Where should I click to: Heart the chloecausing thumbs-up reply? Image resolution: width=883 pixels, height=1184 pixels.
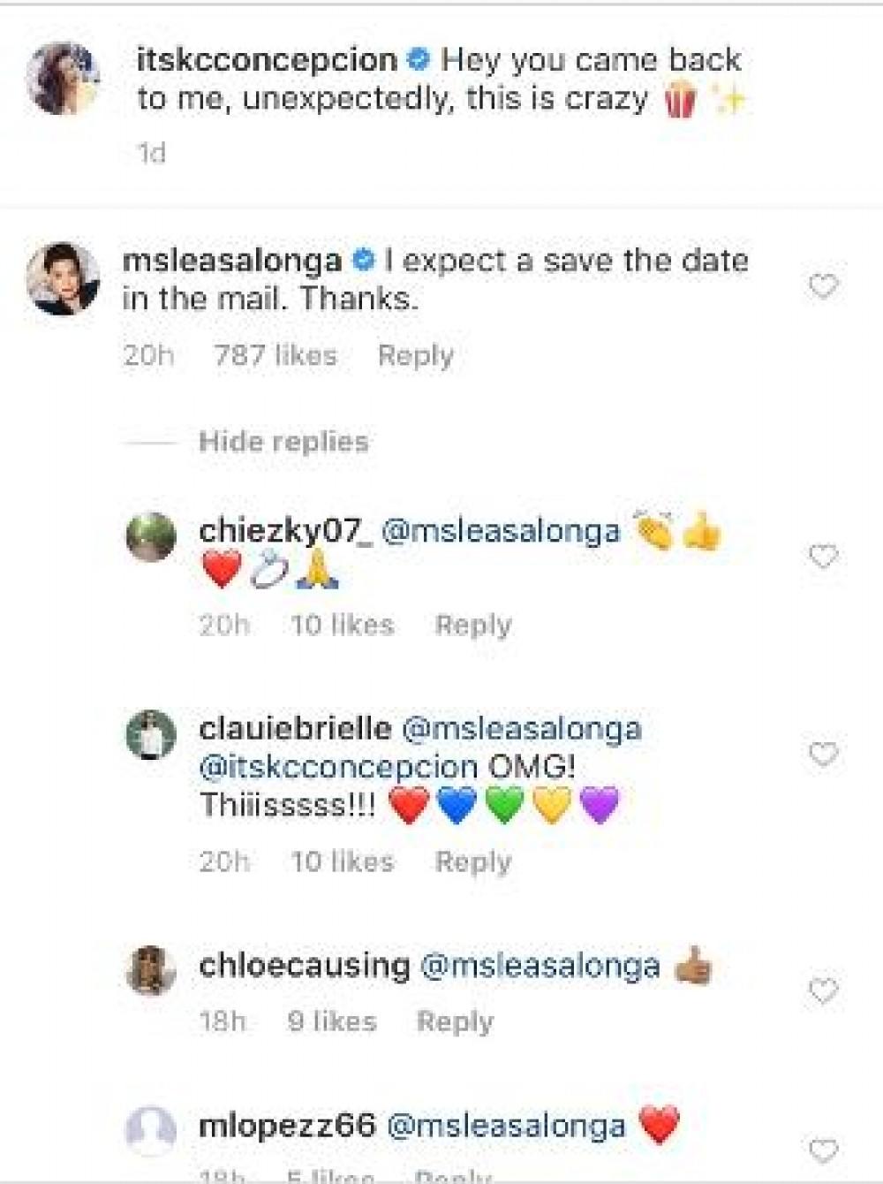823,991
